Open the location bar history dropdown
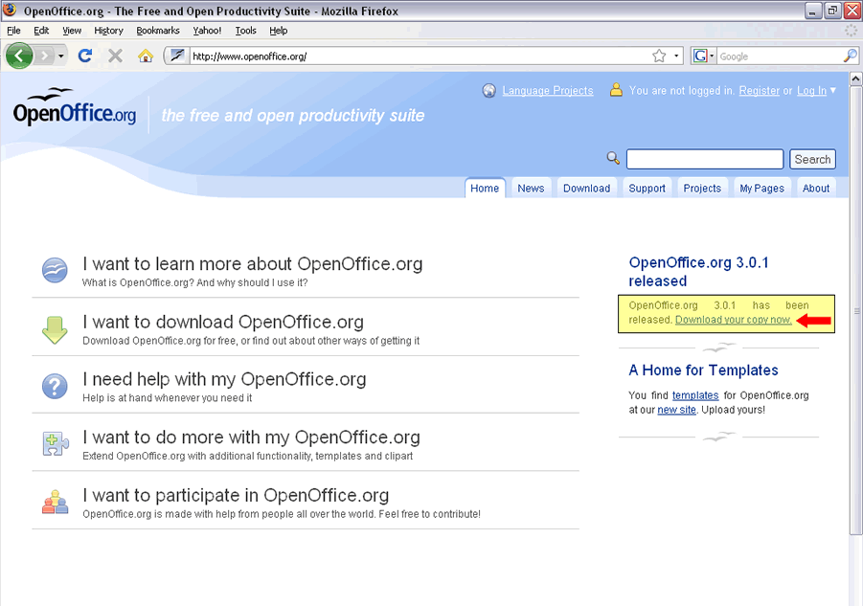This screenshot has width=863, height=606. pos(676,56)
